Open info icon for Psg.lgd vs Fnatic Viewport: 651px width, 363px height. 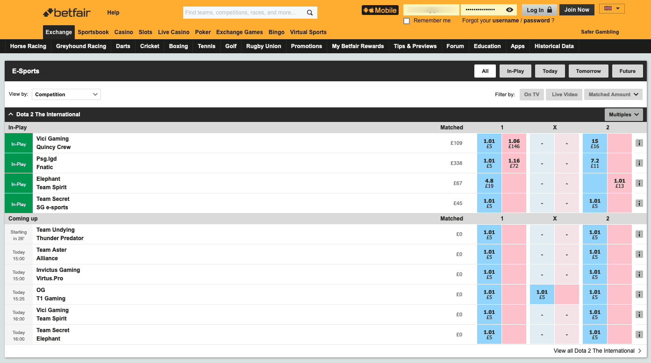(639, 163)
